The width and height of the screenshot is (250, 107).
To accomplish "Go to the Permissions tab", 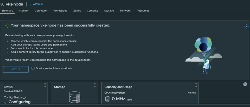I will (x=60, y=11).
